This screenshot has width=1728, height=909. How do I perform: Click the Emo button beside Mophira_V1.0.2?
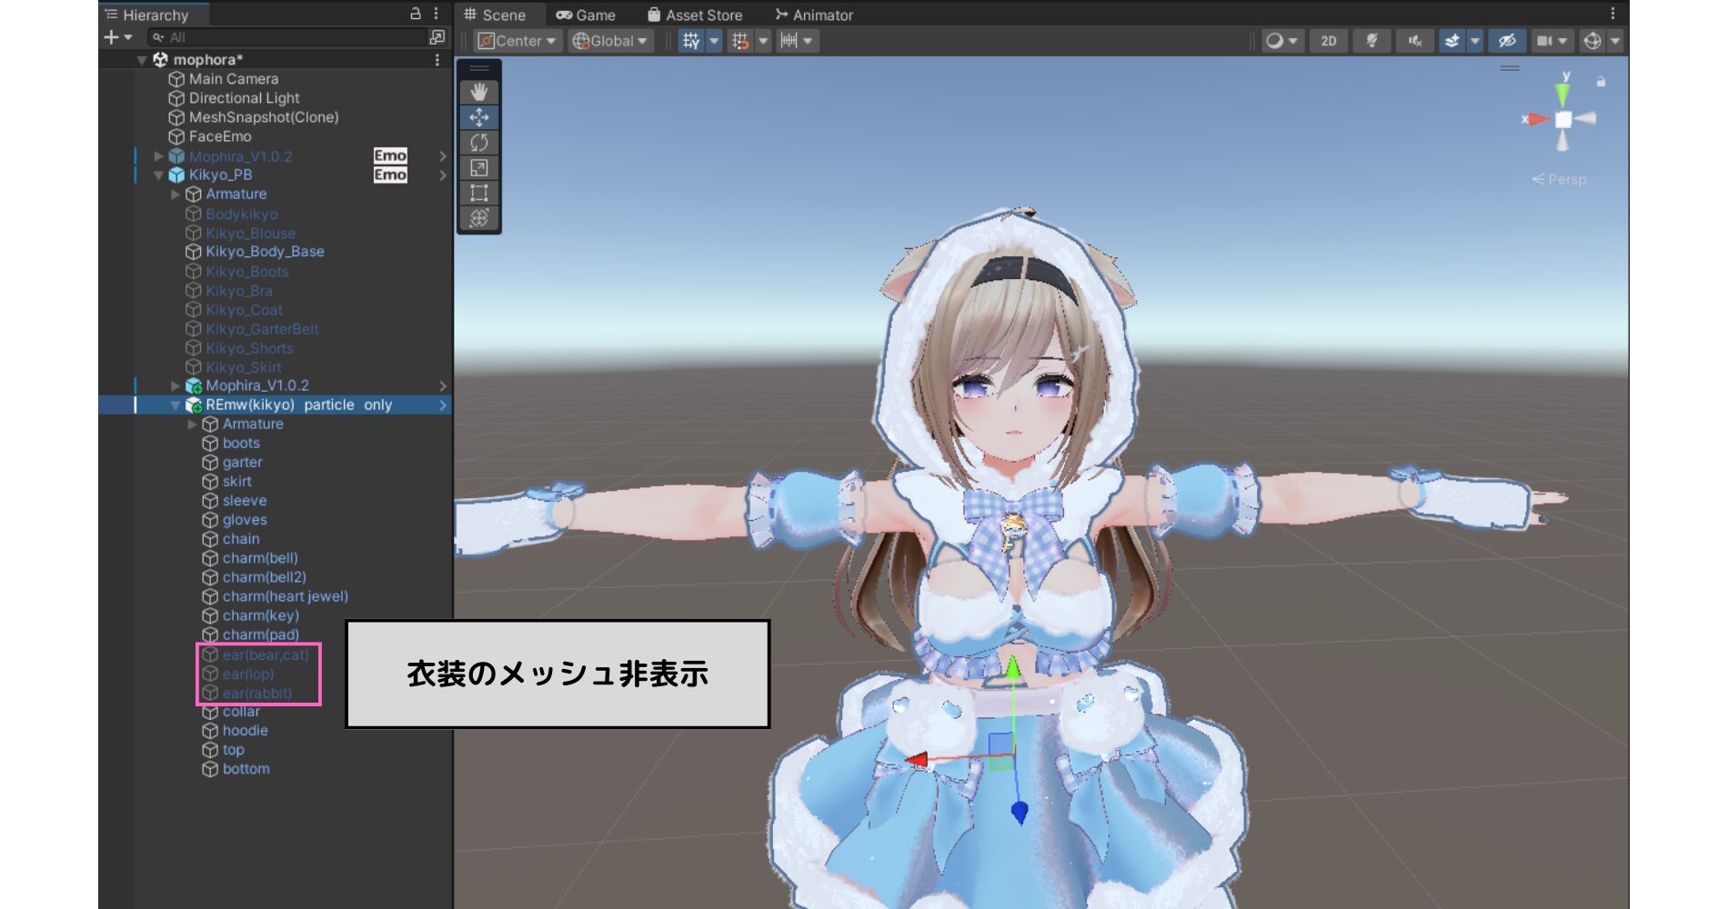coord(389,155)
